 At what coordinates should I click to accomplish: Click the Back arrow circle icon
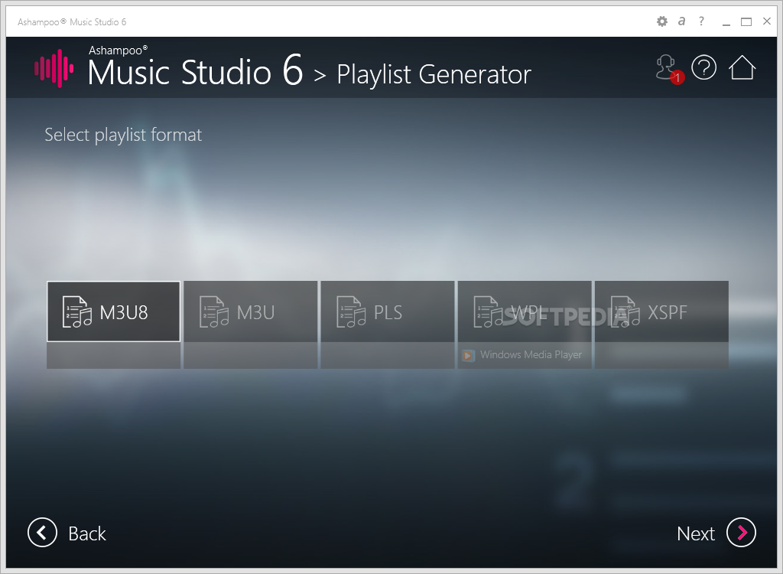click(x=43, y=533)
